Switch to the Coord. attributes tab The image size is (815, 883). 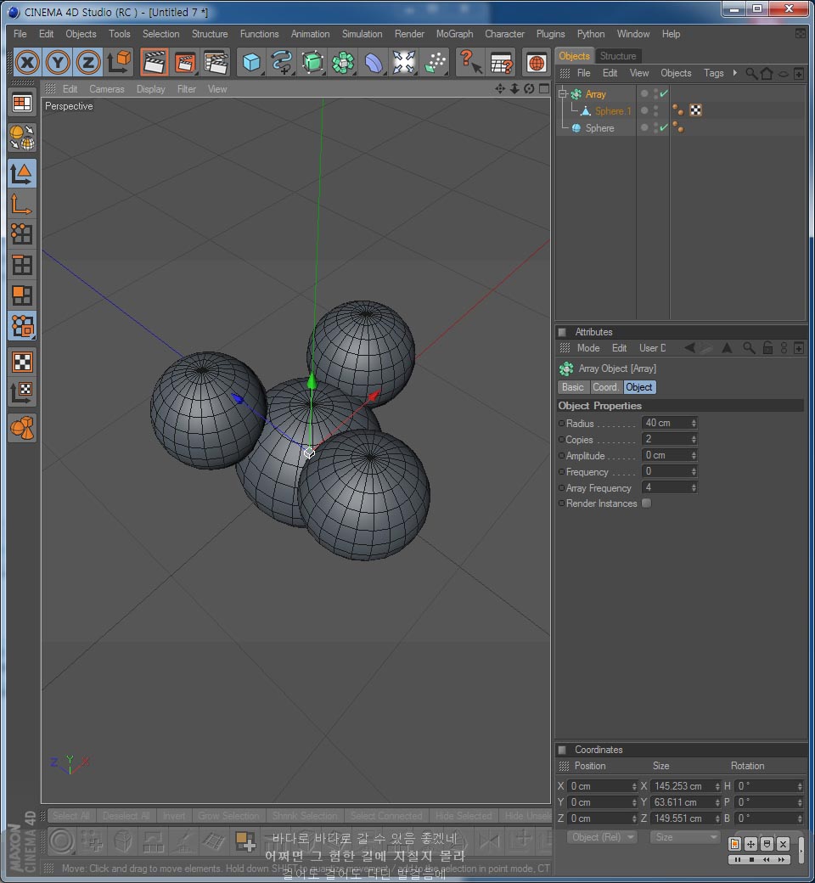click(605, 387)
